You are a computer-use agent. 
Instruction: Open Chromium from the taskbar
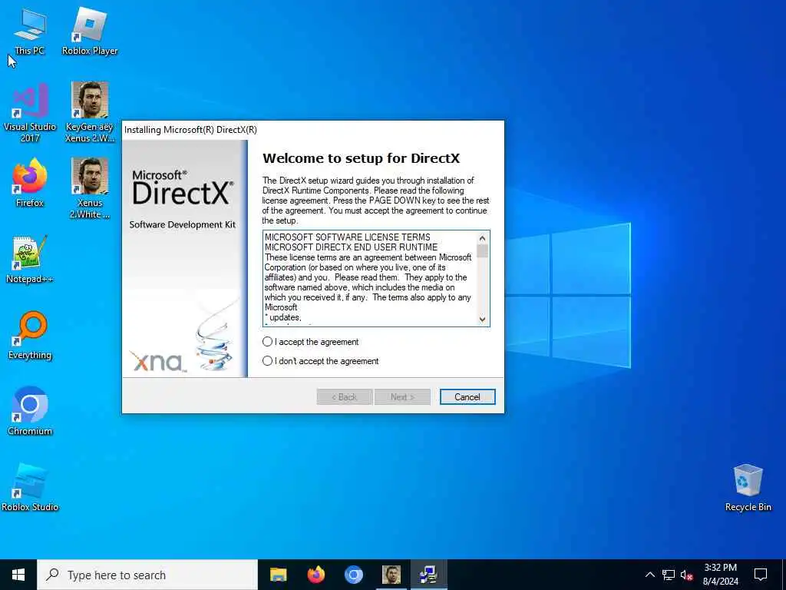[353, 575]
